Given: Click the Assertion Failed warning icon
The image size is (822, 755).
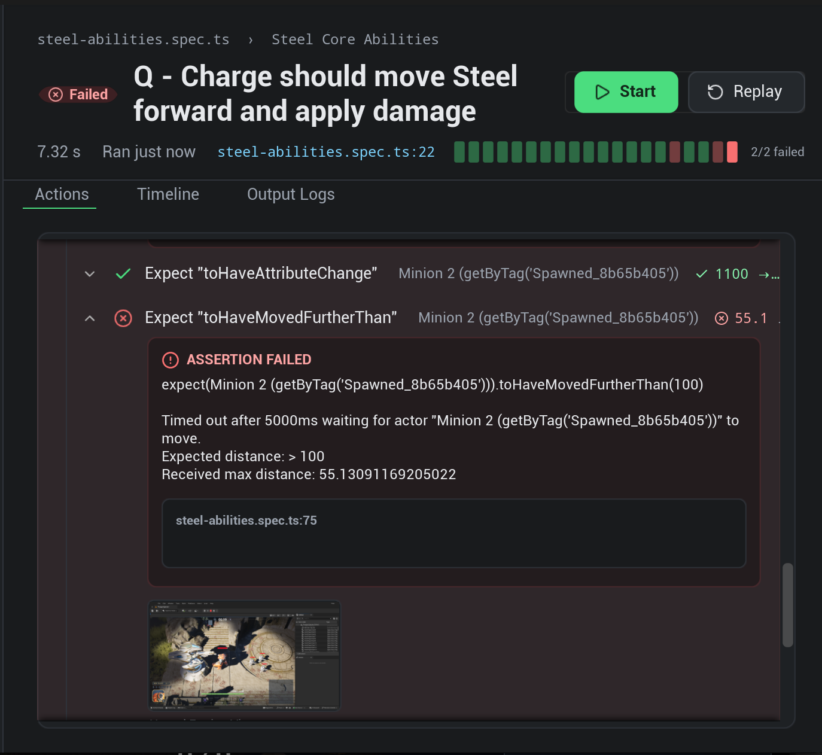Looking at the screenshot, I should [171, 360].
